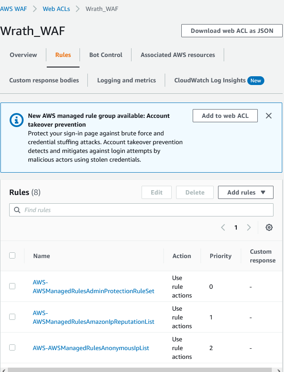Check the AmazonIpReputationList rule checkbox
The image size is (284, 372).
point(12,317)
